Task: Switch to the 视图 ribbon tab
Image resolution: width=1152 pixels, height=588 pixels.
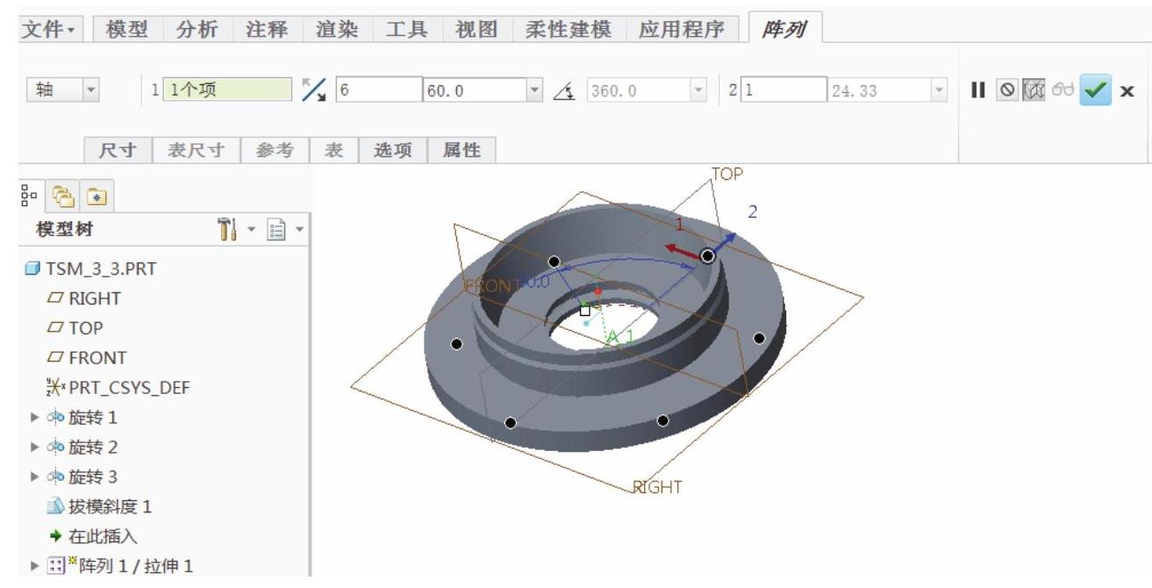Action: [476, 29]
